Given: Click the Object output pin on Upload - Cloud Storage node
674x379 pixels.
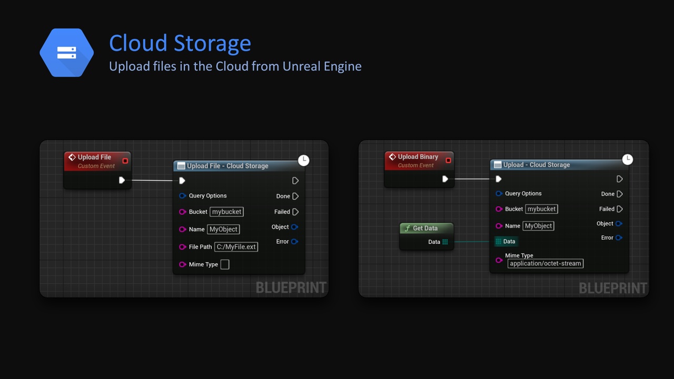Looking at the screenshot, I should pos(619,224).
